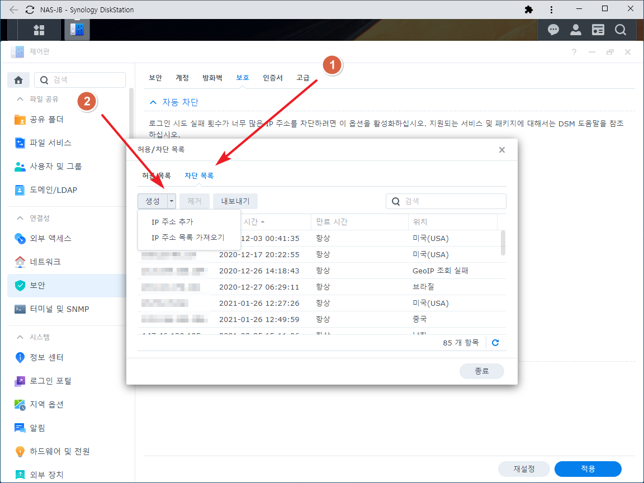Viewport: 644px width, 483px height.
Task: Select the row dated 2020-12-17 20:22:55
Action: point(322,255)
